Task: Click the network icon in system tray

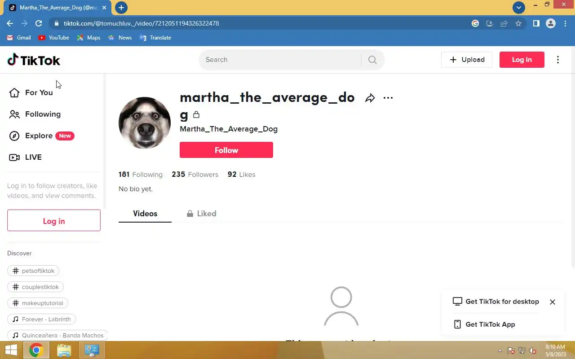Action: (522, 350)
